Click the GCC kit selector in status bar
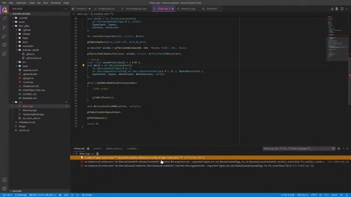351x197 pixels. point(43,195)
